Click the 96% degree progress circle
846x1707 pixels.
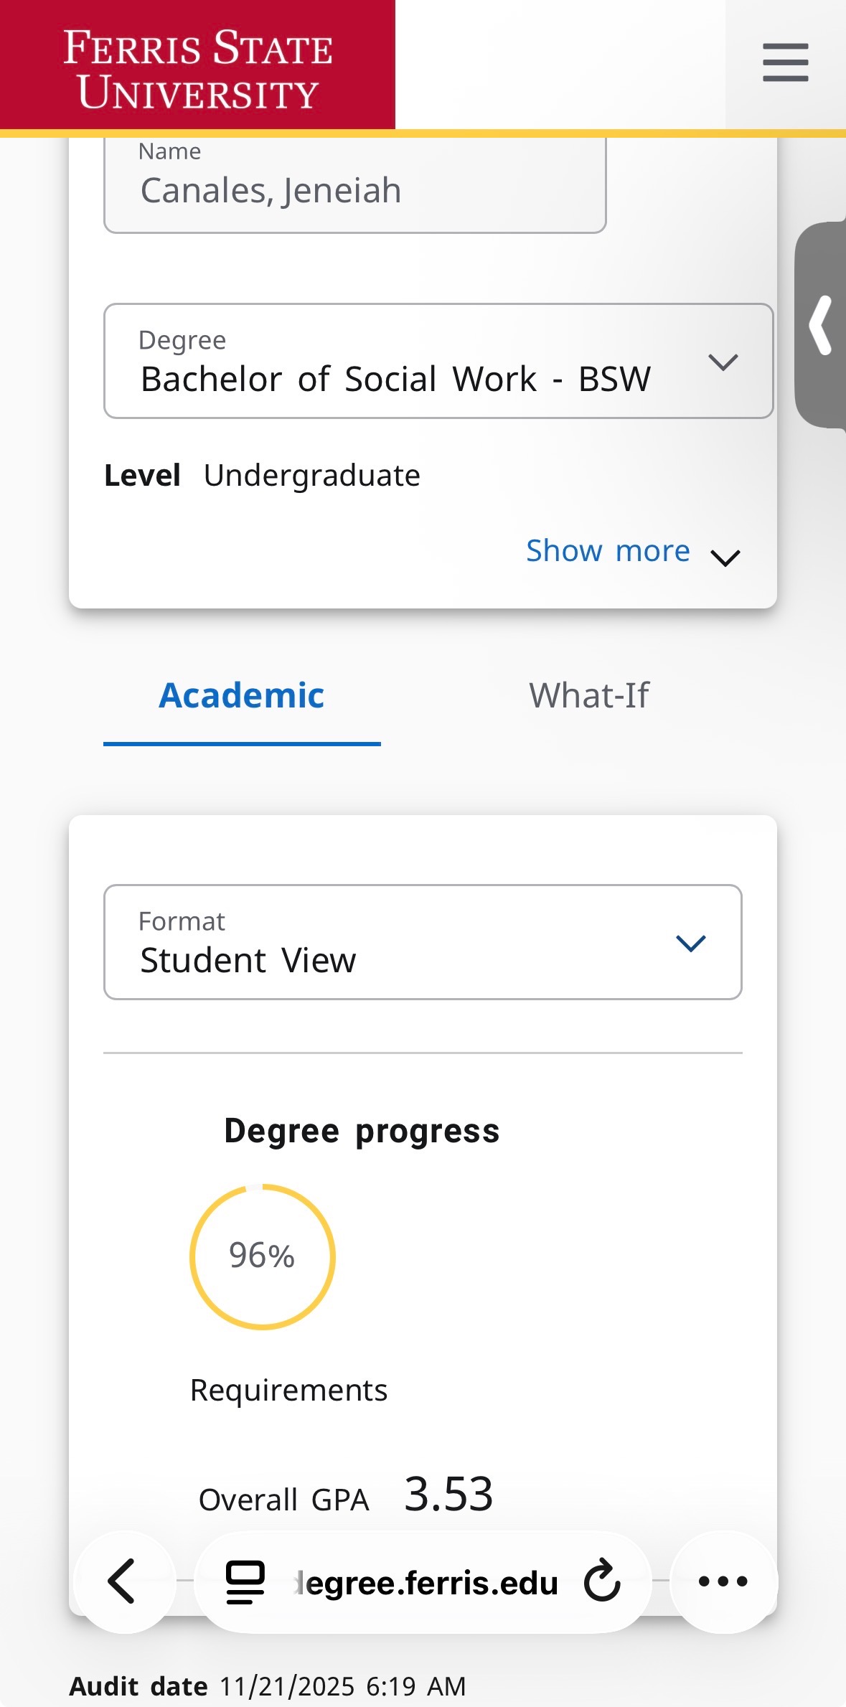point(262,1256)
